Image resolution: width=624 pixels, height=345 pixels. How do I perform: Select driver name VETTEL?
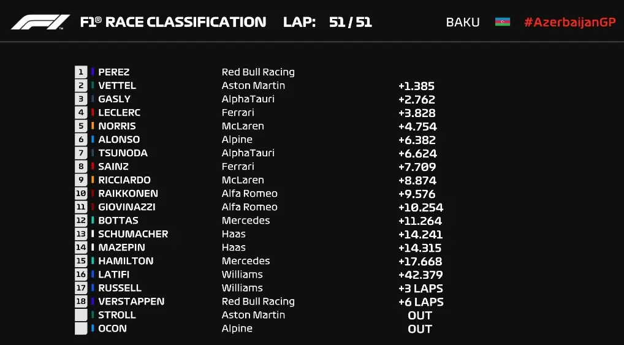pos(117,86)
